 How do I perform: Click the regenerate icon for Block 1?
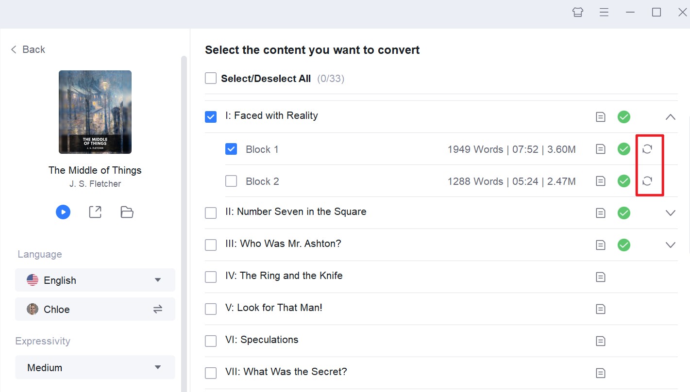click(647, 149)
